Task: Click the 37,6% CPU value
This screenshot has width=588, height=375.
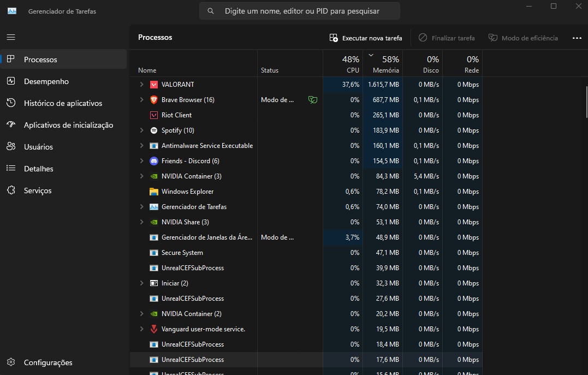Action: tap(351, 85)
